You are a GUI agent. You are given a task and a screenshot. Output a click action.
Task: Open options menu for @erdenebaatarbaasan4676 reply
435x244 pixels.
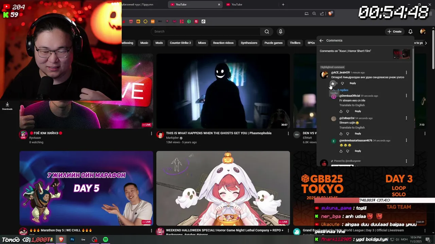406,141
